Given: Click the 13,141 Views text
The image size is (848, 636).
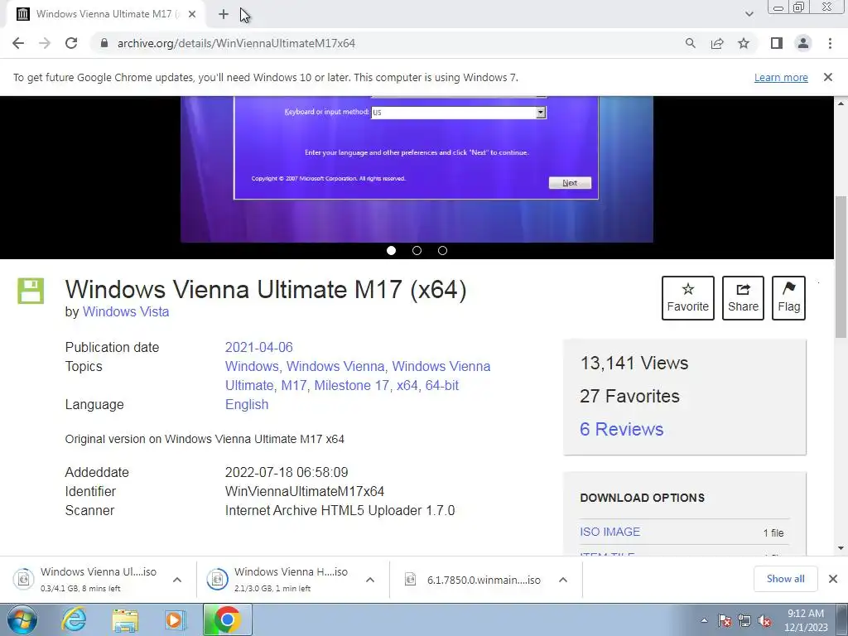Looking at the screenshot, I should 634,364.
